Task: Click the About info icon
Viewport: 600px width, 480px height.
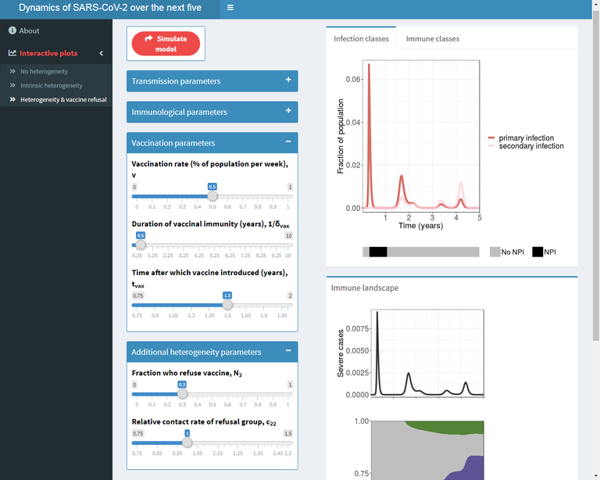Action: coord(12,30)
